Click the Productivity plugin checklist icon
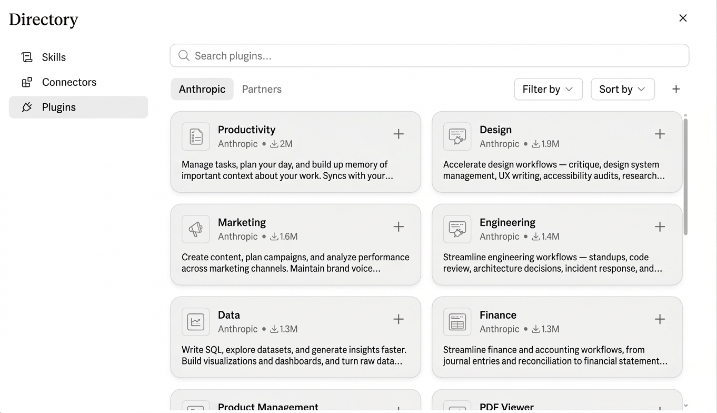The height and width of the screenshot is (413, 717). 196,136
